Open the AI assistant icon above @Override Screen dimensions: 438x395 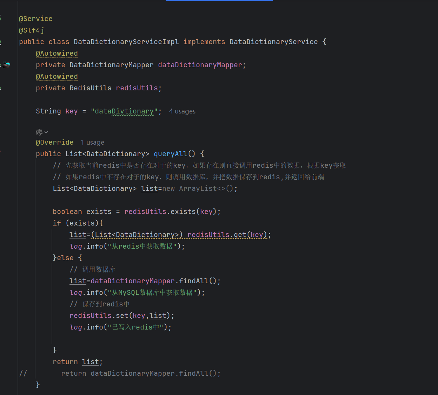[x=39, y=132]
